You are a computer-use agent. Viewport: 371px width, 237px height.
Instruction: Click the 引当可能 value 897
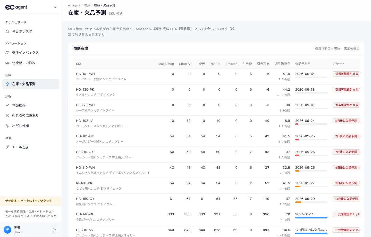(266, 230)
